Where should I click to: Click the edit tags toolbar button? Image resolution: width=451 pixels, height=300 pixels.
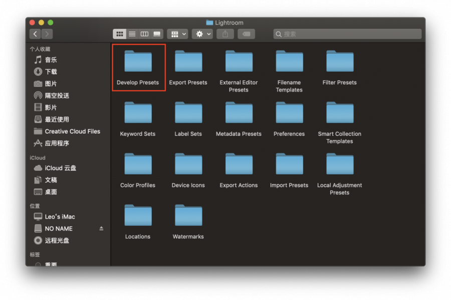click(x=246, y=34)
